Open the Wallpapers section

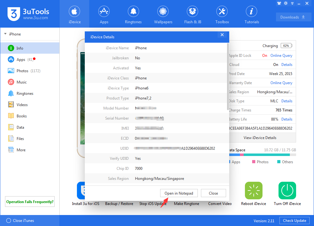click(163, 14)
